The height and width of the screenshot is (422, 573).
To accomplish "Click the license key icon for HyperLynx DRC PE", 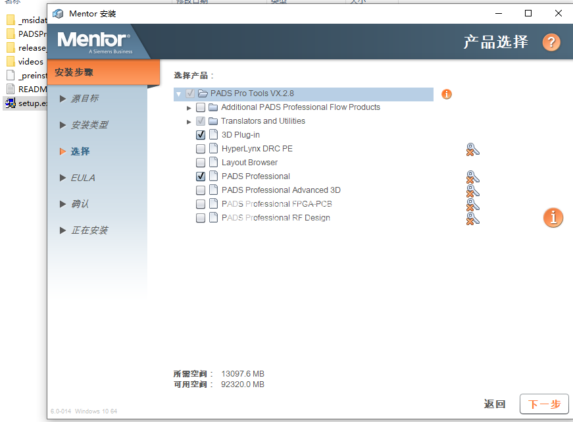I will [472, 149].
